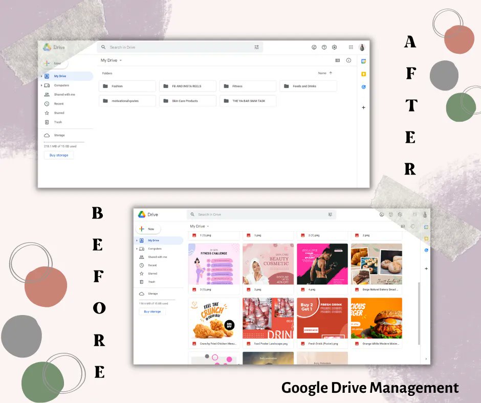481x403 pixels.
Task: Open Skin Care Products folder
Action: (x=188, y=101)
